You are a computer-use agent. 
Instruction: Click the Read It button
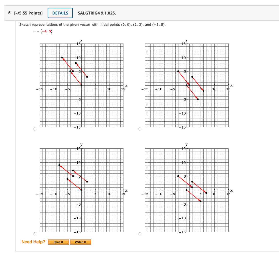[58, 242]
